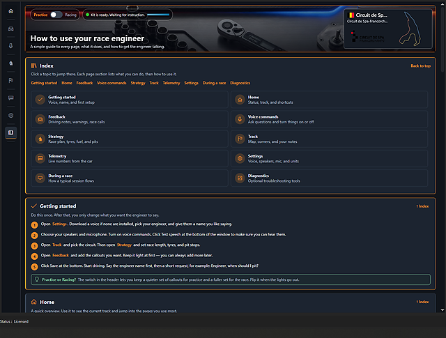This screenshot has width=446, height=338.
Task: Open the Telemetry icon in sidebar
Action: pyautogui.click(x=11, y=98)
